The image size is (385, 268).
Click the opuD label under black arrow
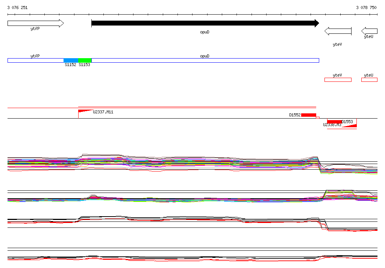[205, 32]
